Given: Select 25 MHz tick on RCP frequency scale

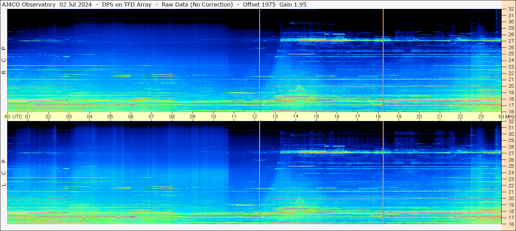Looking at the screenshot, I should click(511, 54).
